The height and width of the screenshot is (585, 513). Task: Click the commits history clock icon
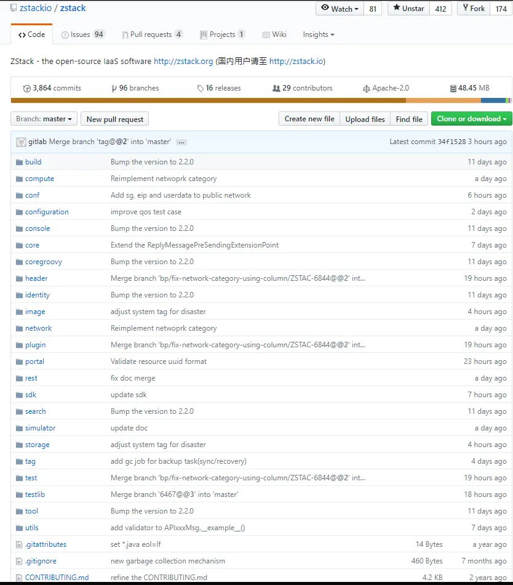(x=27, y=89)
